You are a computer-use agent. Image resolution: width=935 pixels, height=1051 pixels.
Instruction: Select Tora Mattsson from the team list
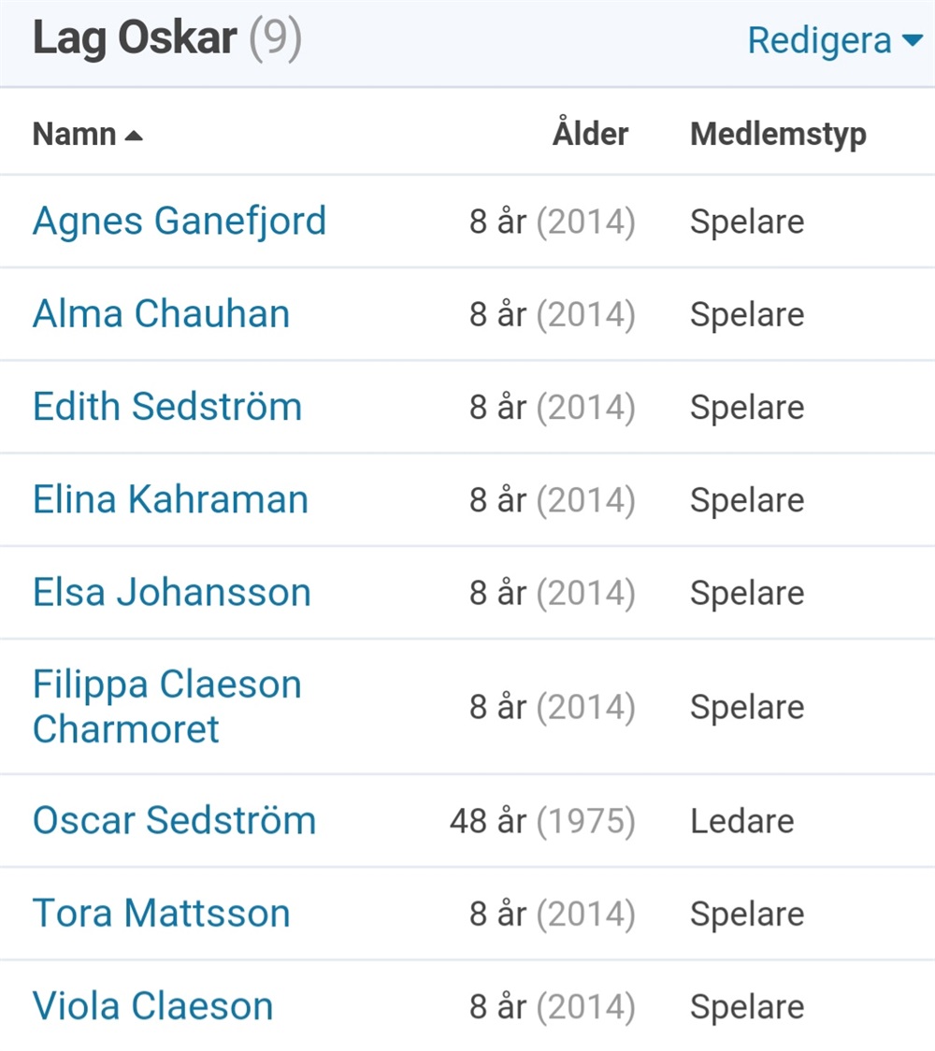click(161, 913)
